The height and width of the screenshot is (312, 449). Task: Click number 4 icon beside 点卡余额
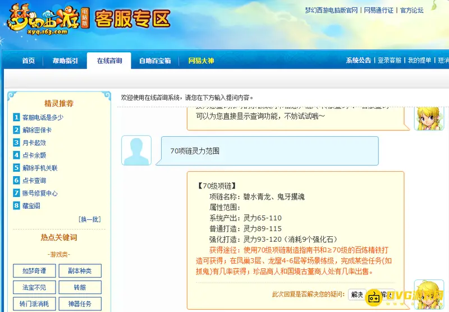coord(16,155)
